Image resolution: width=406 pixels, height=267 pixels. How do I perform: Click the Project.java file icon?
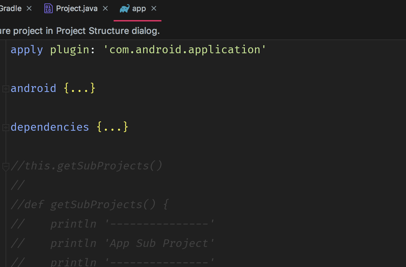[48, 8]
